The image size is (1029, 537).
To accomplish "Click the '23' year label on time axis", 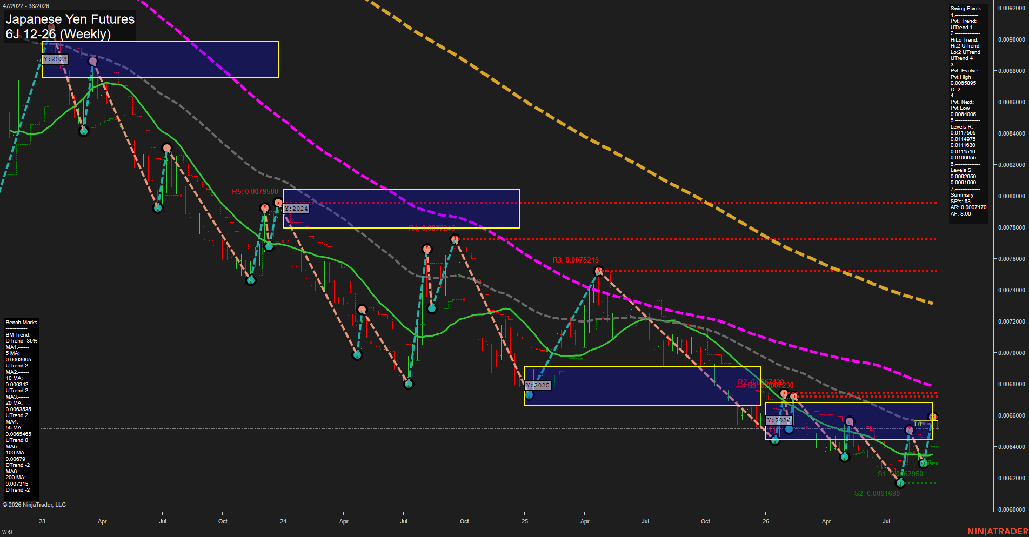I will point(42,521).
